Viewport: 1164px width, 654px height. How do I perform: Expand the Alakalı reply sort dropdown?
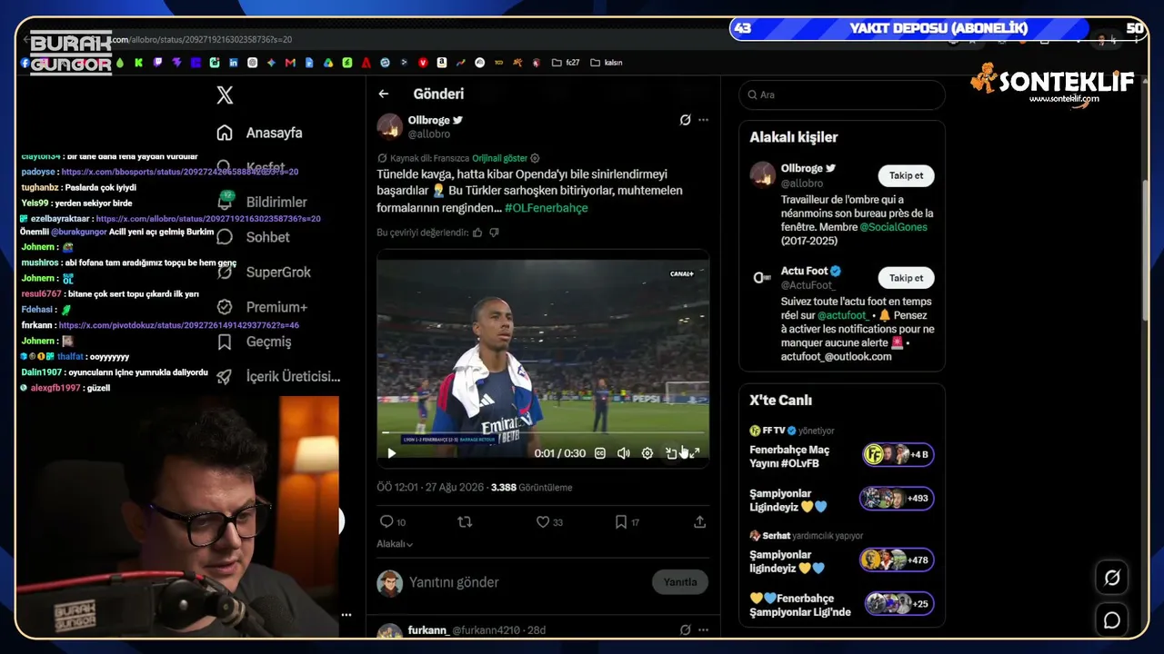click(x=395, y=544)
